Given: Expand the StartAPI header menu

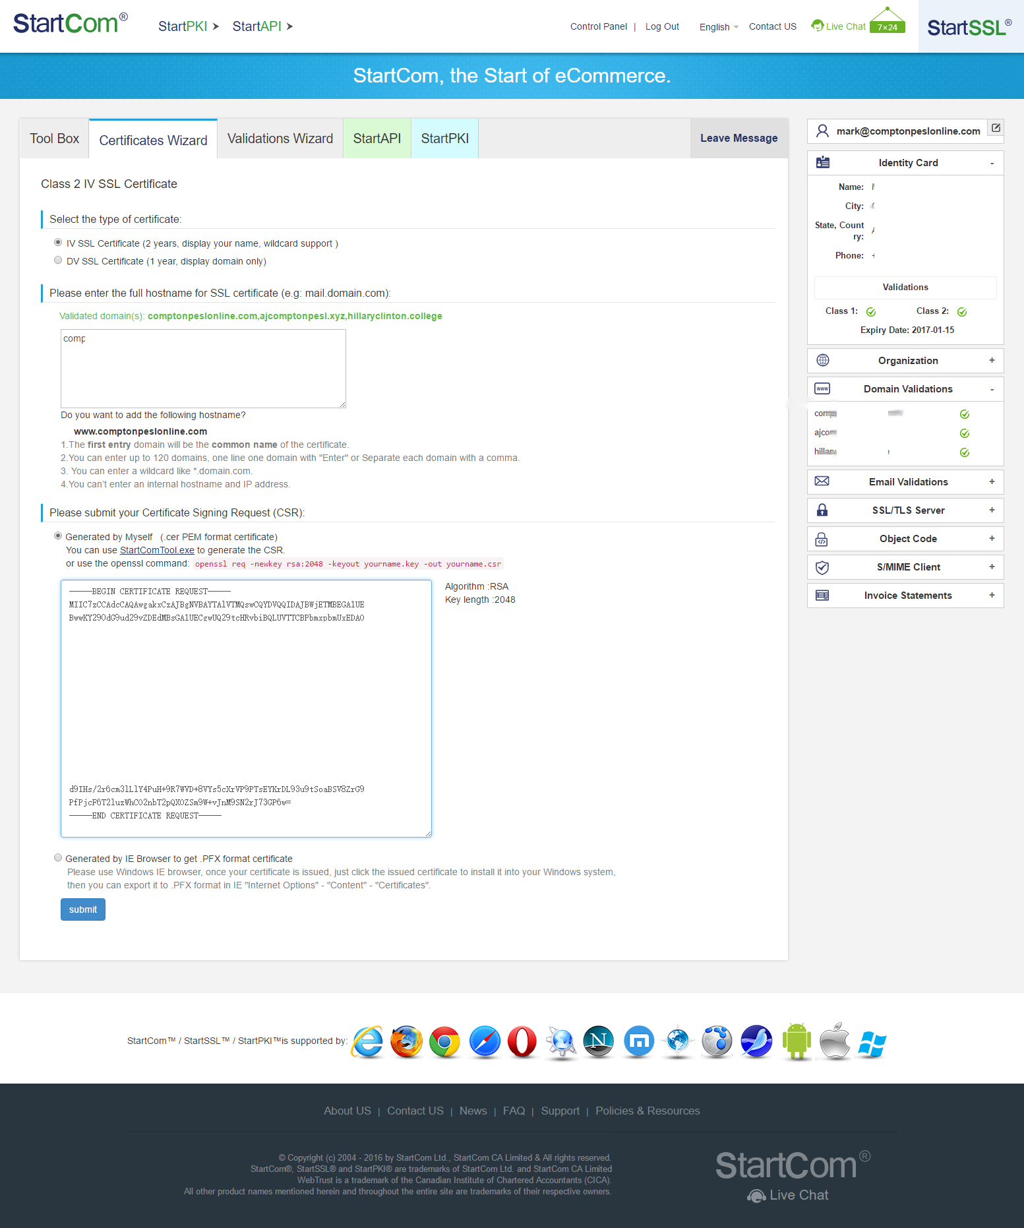Looking at the screenshot, I should coord(262,26).
